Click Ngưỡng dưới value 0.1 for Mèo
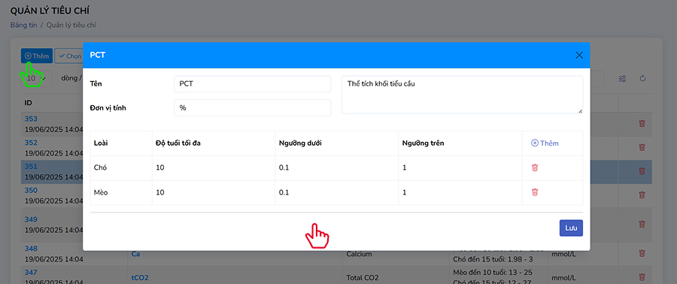The height and width of the screenshot is (284, 677). 337,192
